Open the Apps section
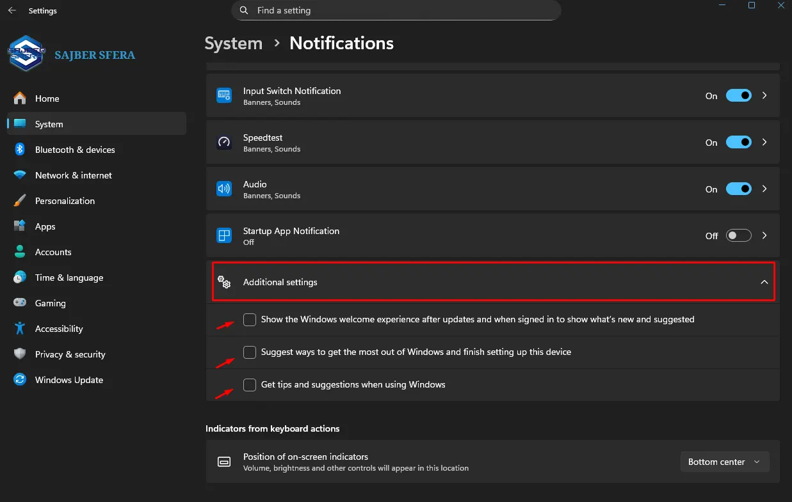Screen dimensions: 792x502 pos(45,226)
